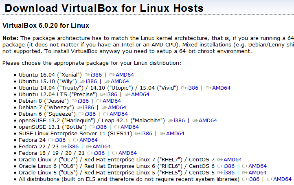This screenshot has height=185, width=294.
Task: Click AMD64 link for Ubuntu 14.04 Trusty
Action: (x=221, y=88)
